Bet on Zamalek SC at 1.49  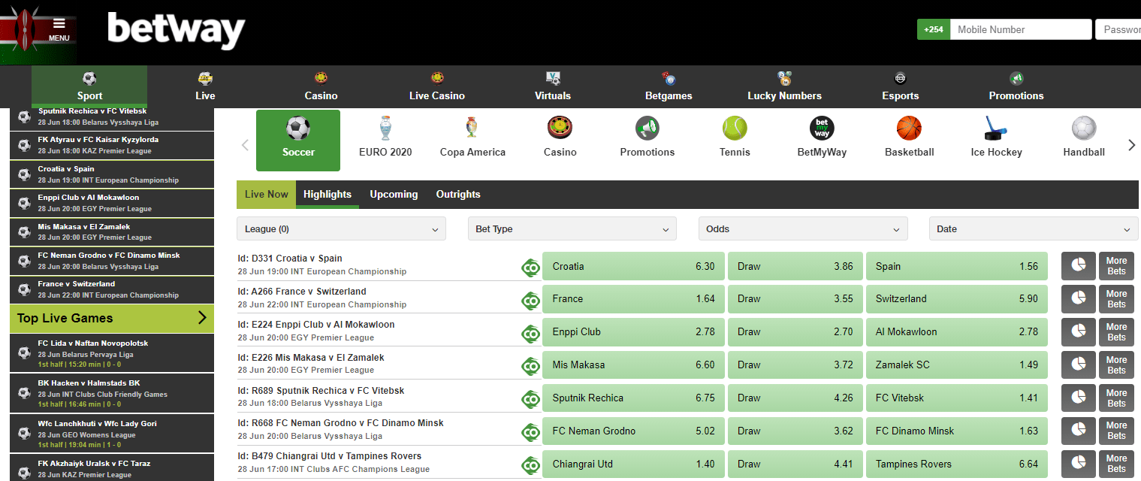pyautogui.click(x=957, y=365)
